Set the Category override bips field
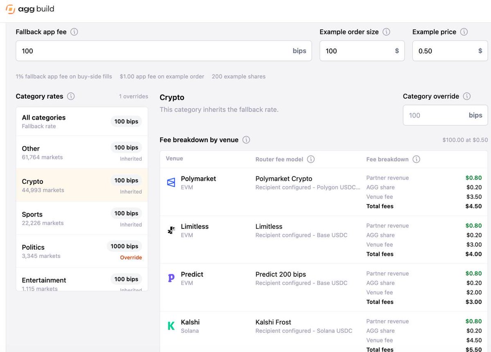The image size is (491, 352). [x=445, y=115]
